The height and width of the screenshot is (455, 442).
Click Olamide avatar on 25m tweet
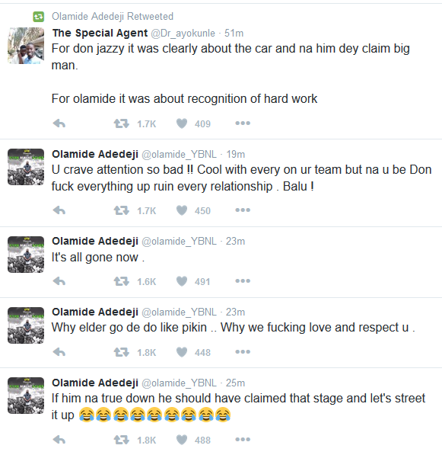pyautogui.click(x=26, y=396)
